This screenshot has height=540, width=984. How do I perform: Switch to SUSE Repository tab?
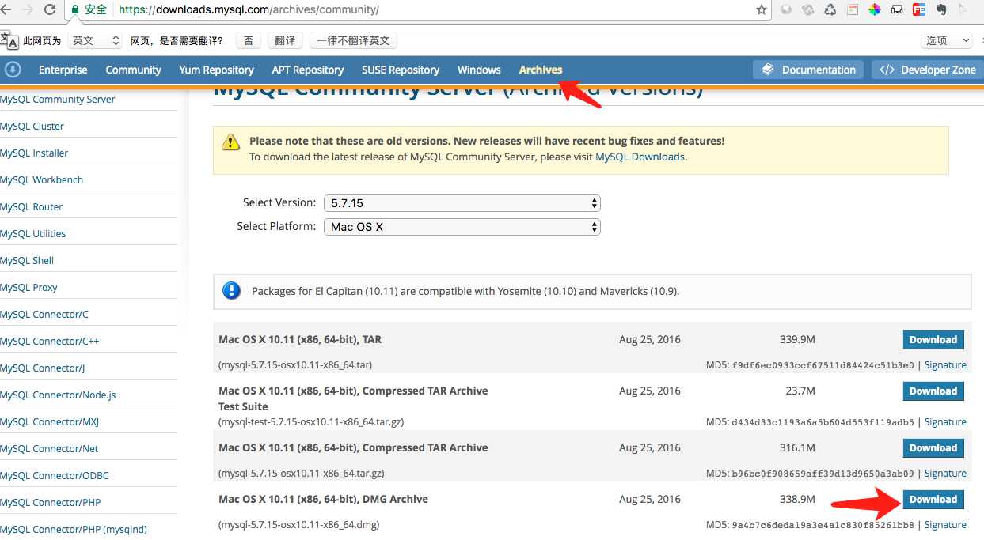(401, 70)
